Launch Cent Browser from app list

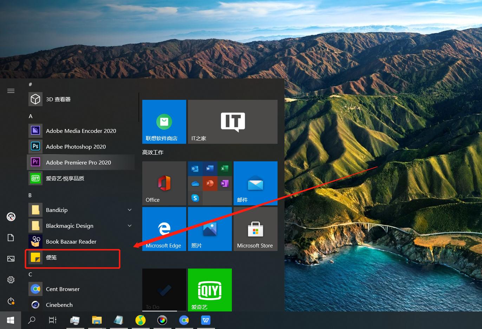63,289
